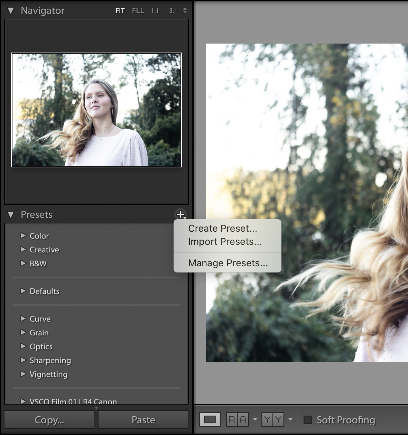The image size is (408, 435).
Task: Click the plus icon in Presets header
Action: tap(180, 214)
